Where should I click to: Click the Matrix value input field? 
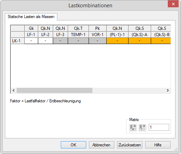[159, 127]
